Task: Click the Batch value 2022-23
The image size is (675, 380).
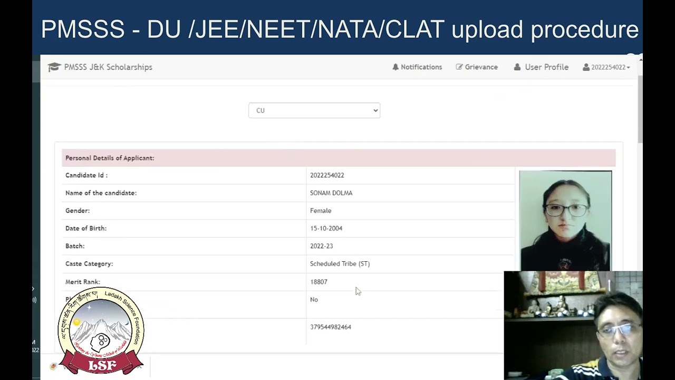Action: [x=321, y=246]
